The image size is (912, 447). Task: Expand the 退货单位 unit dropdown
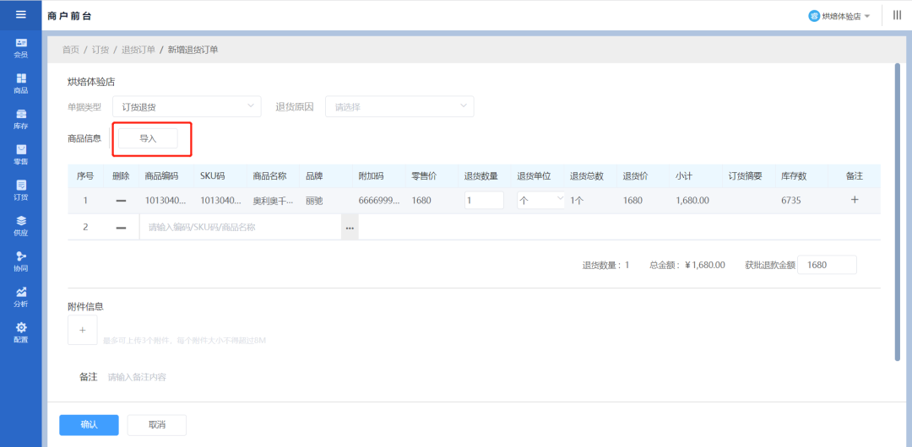point(540,201)
